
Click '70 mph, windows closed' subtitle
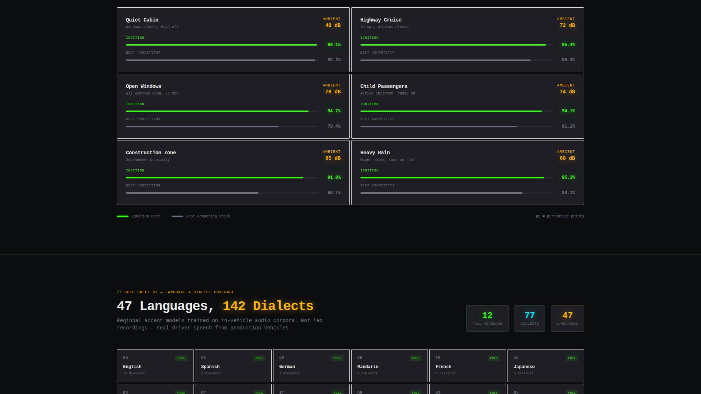pyautogui.click(x=384, y=27)
